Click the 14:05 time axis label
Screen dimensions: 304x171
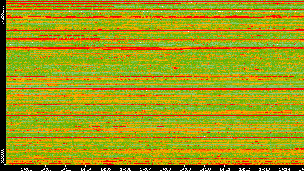pyautogui.click(x=105, y=169)
